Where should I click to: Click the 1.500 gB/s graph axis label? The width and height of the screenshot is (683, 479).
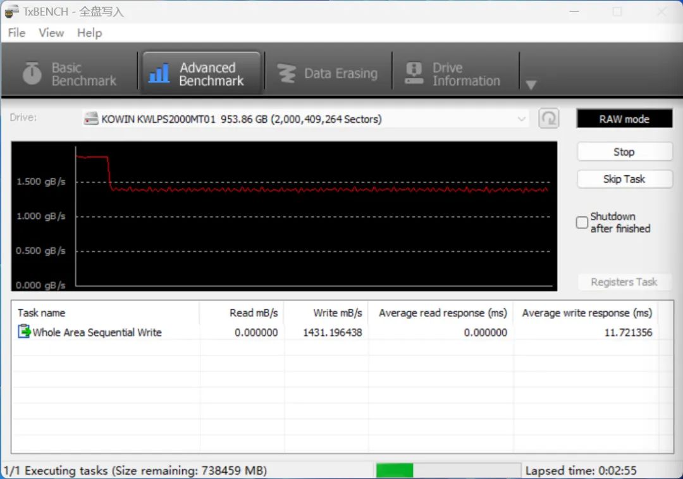[x=41, y=182]
